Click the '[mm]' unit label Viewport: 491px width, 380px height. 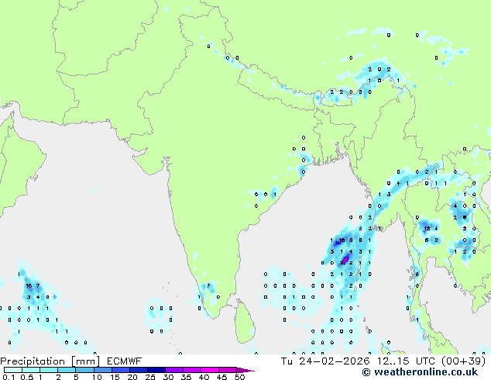pyautogui.click(x=86, y=361)
